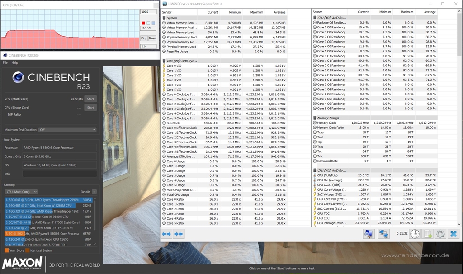The image size is (463, 274).
Task: Click the icon beside Virtual Memory Load
Action: (x=164, y=32)
